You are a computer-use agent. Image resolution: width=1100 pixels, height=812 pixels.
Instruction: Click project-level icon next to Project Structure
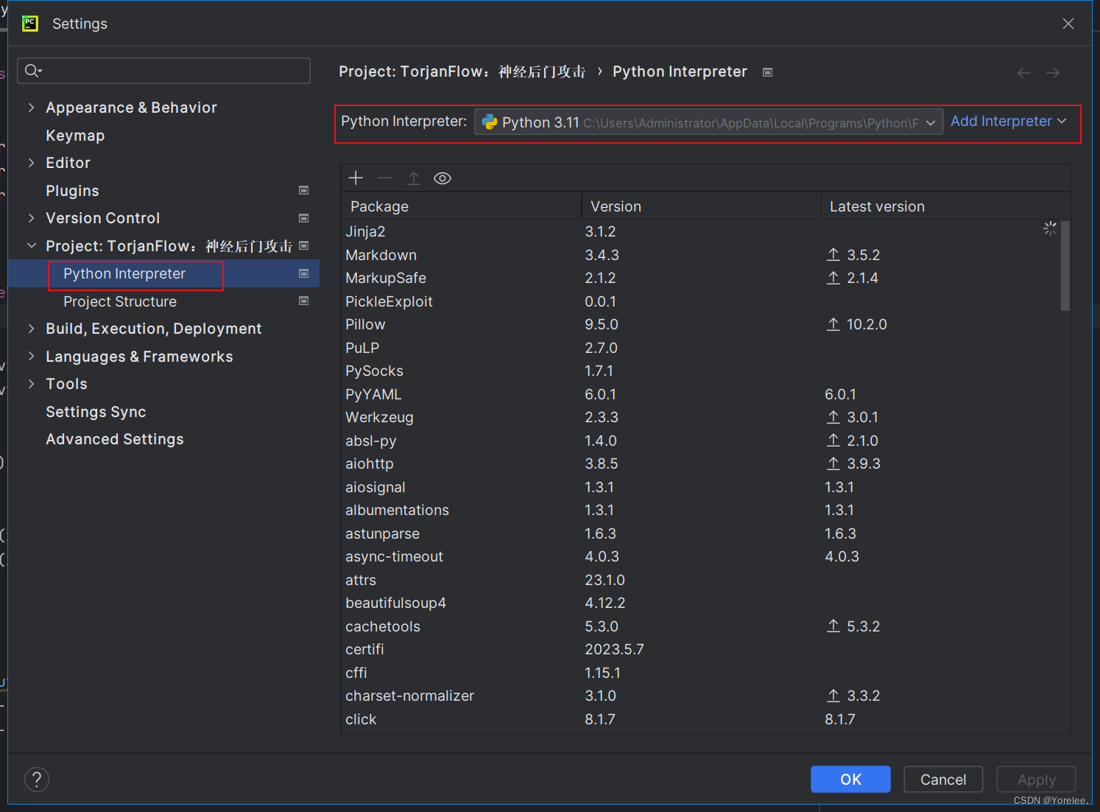pos(303,301)
